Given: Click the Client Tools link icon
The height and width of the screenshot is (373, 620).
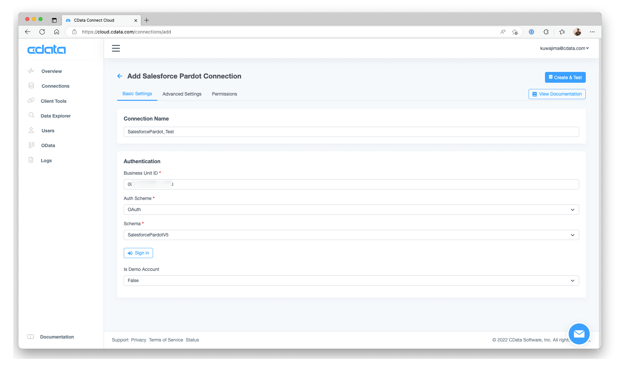Looking at the screenshot, I should [31, 100].
